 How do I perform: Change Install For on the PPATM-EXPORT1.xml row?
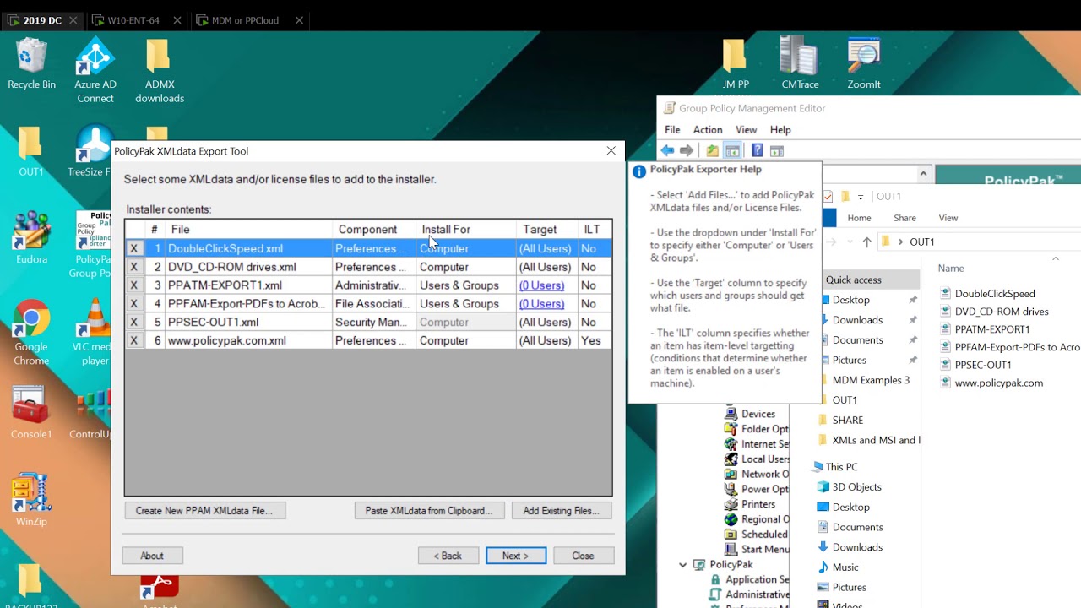click(x=466, y=285)
